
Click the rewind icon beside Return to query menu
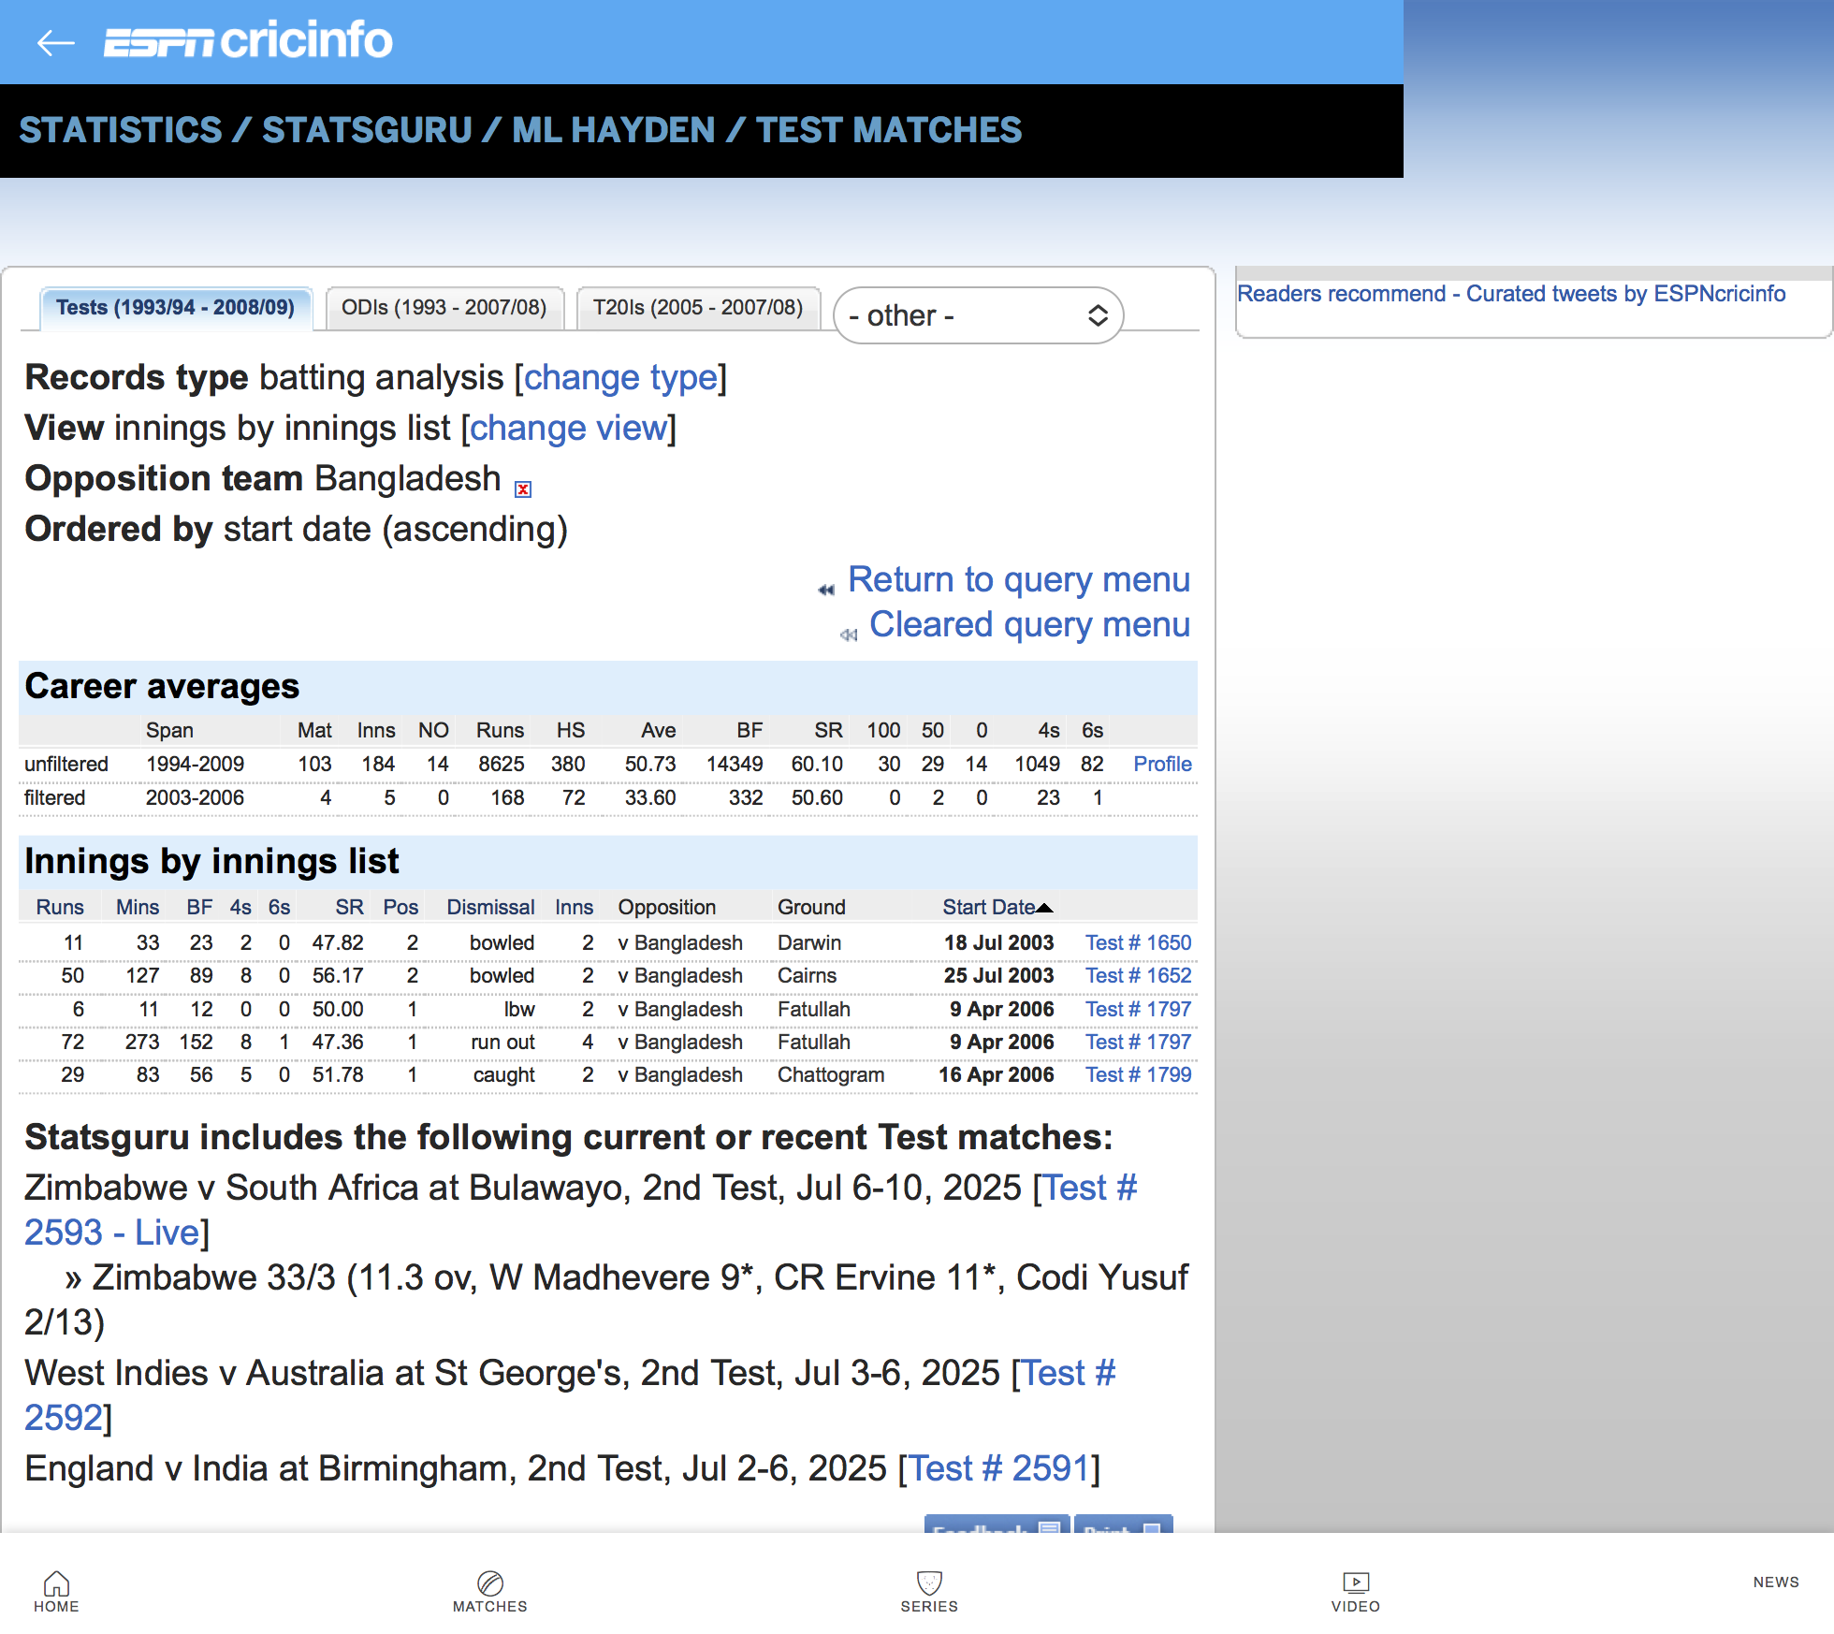click(x=826, y=590)
